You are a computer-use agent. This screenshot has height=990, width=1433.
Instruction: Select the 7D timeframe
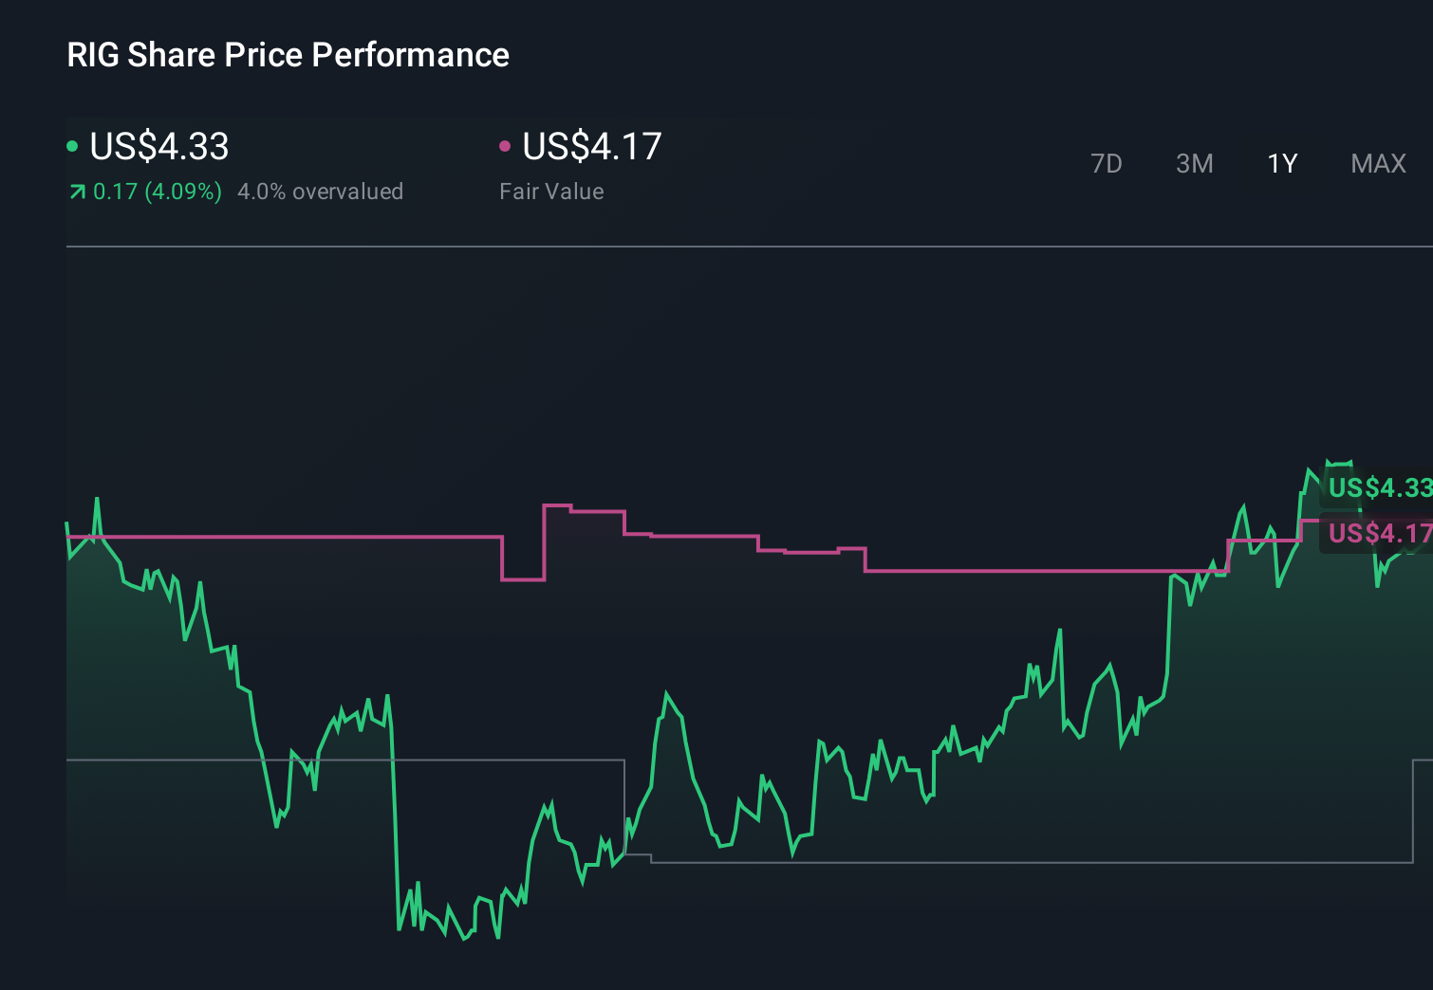coord(1107,163)
